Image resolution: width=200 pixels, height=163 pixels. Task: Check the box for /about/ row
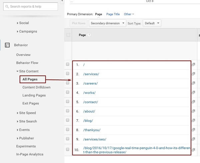(x=68, y=111)
